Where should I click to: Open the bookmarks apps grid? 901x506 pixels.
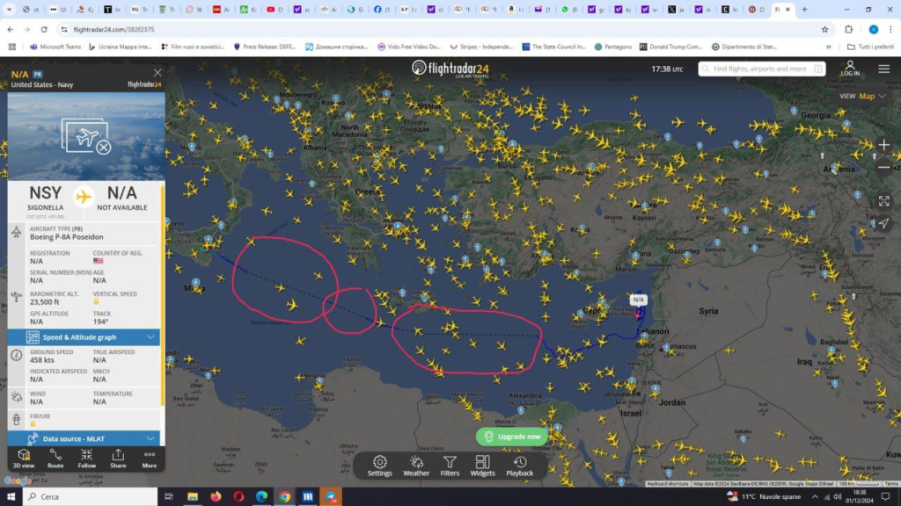[x=12, y=47]
